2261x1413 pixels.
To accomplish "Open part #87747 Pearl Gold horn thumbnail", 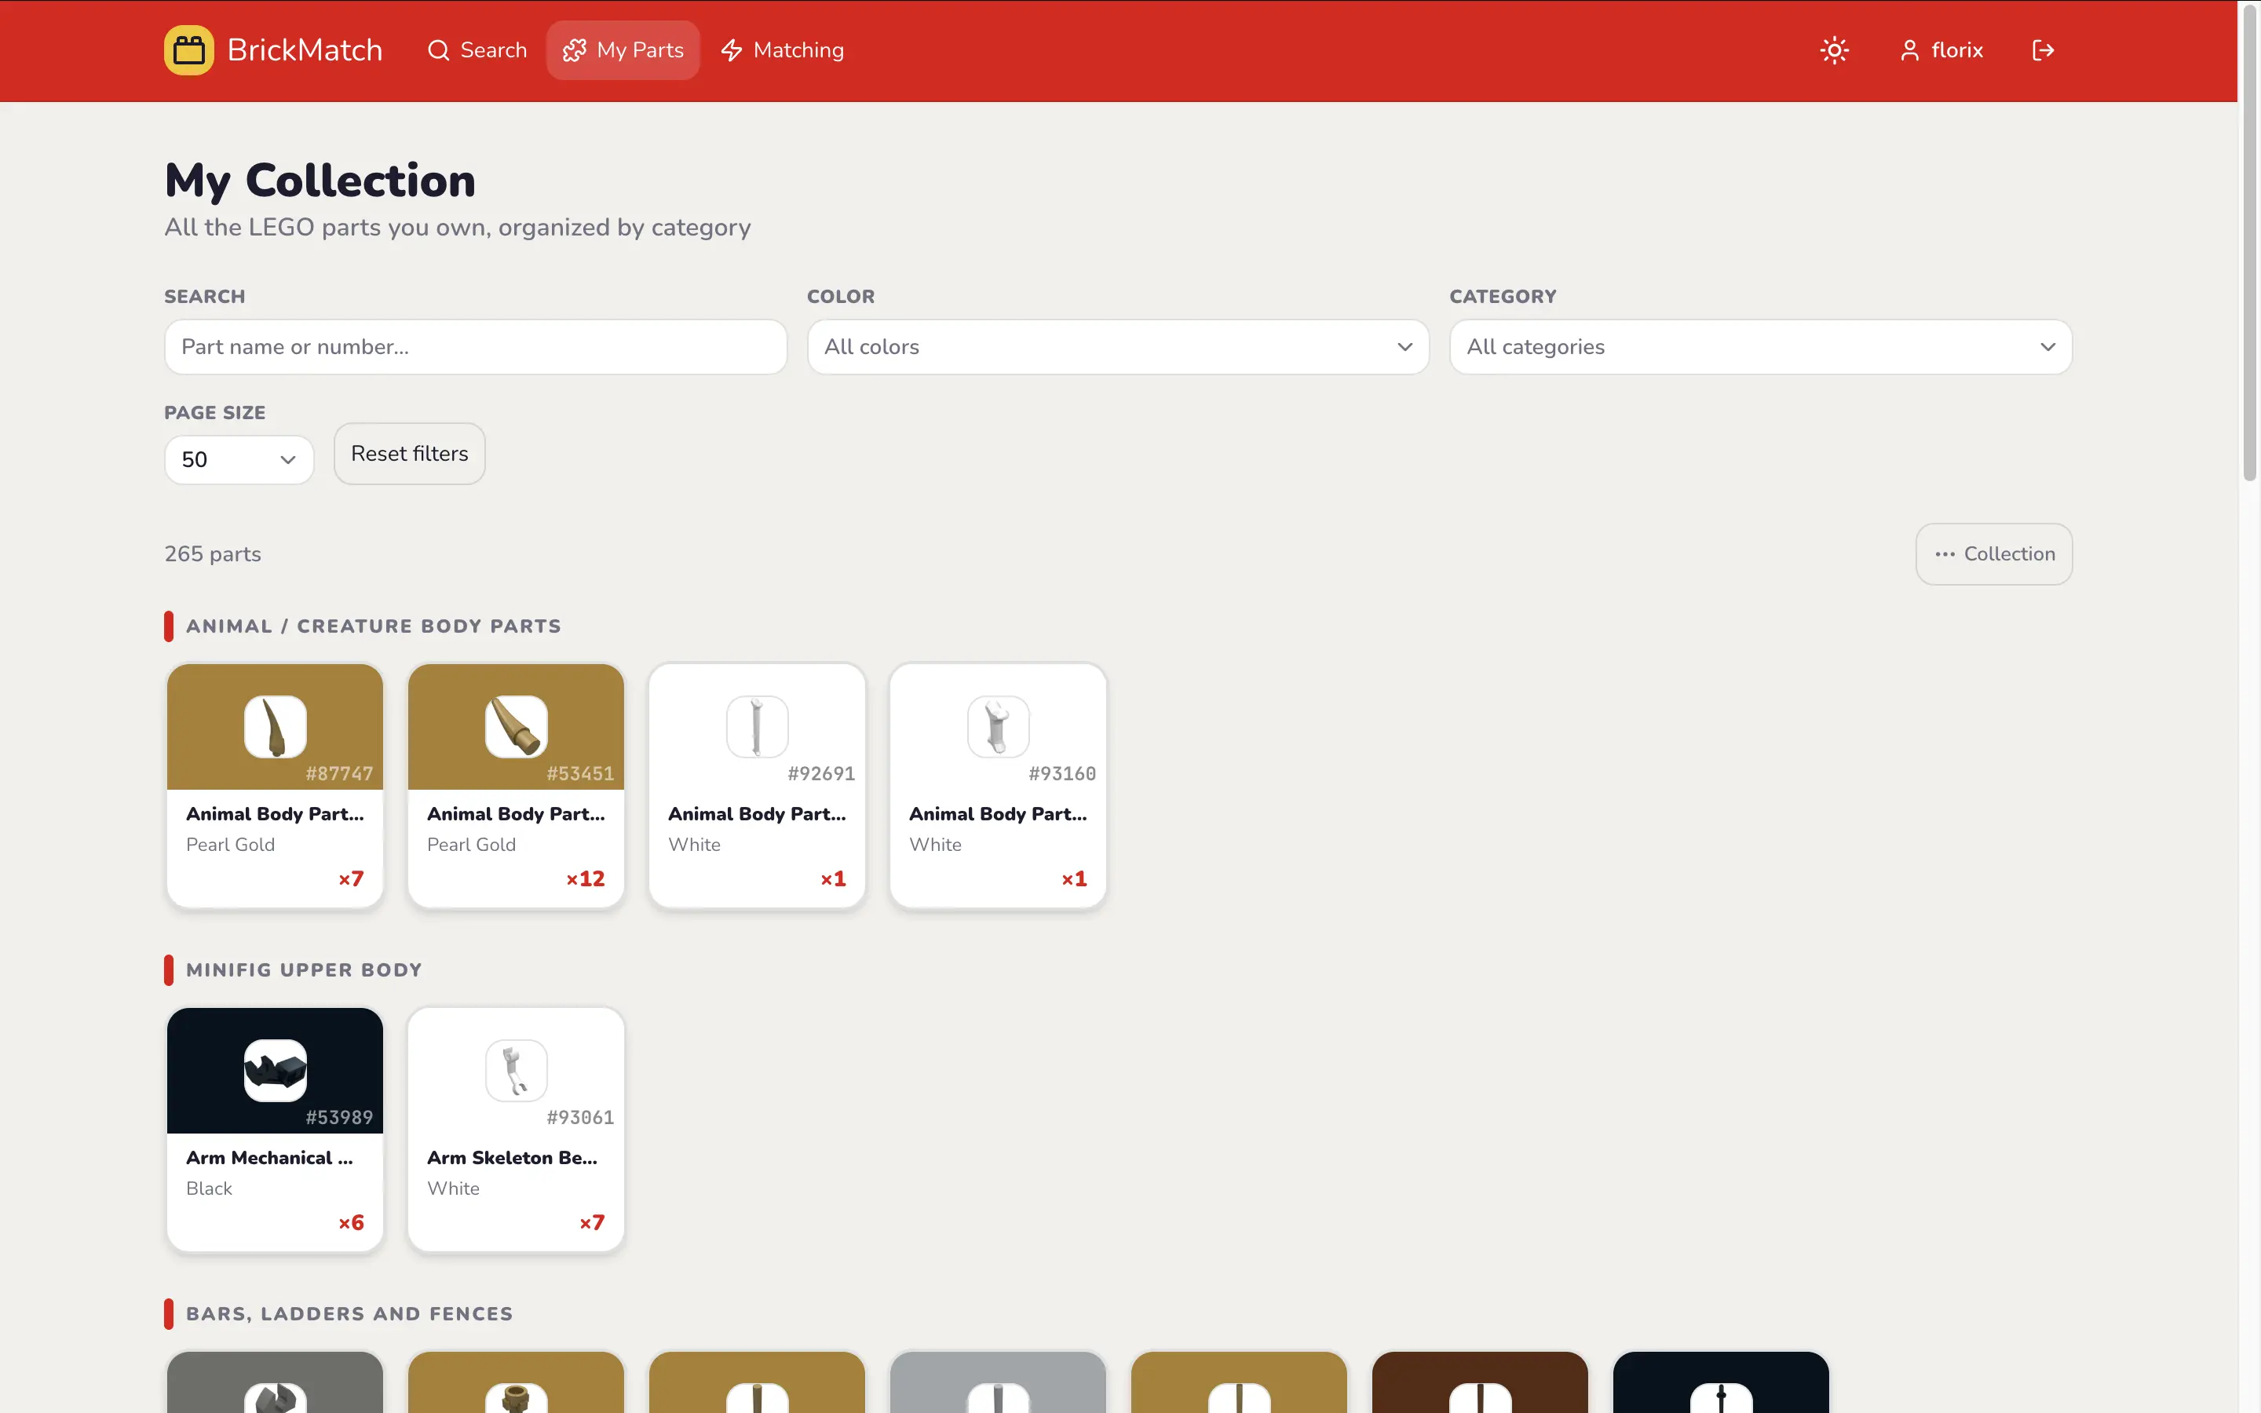I will (275, 726).
